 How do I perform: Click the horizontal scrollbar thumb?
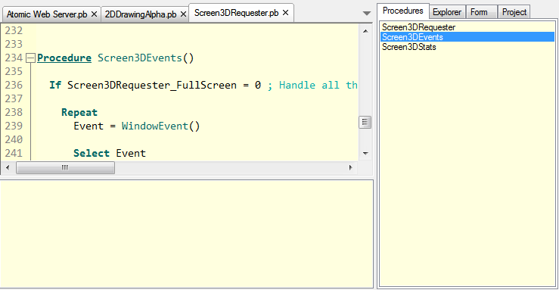[65, 167]
